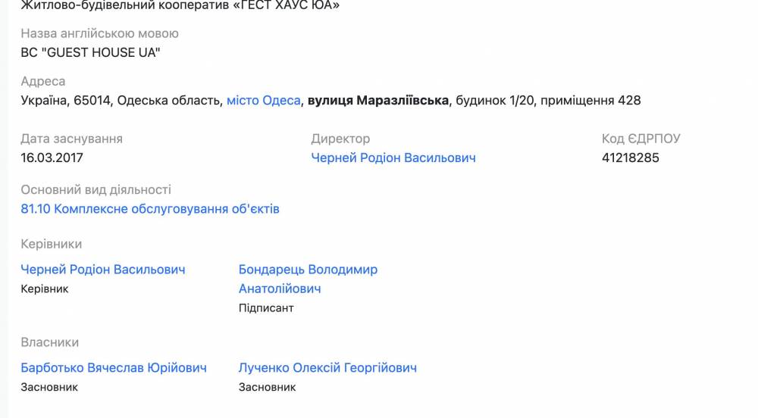
Task: Click the Назва англійською мовою label
Action: [100, 33]
